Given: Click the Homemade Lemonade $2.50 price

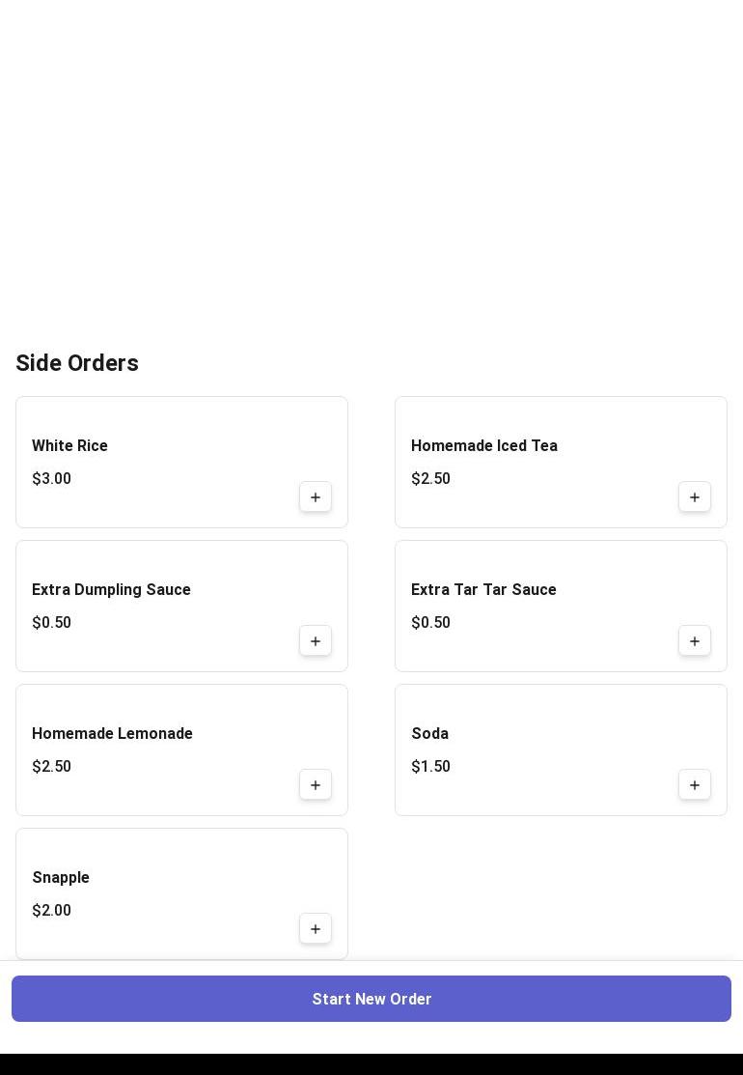Looking at the screenshot, I should (51, 767).
